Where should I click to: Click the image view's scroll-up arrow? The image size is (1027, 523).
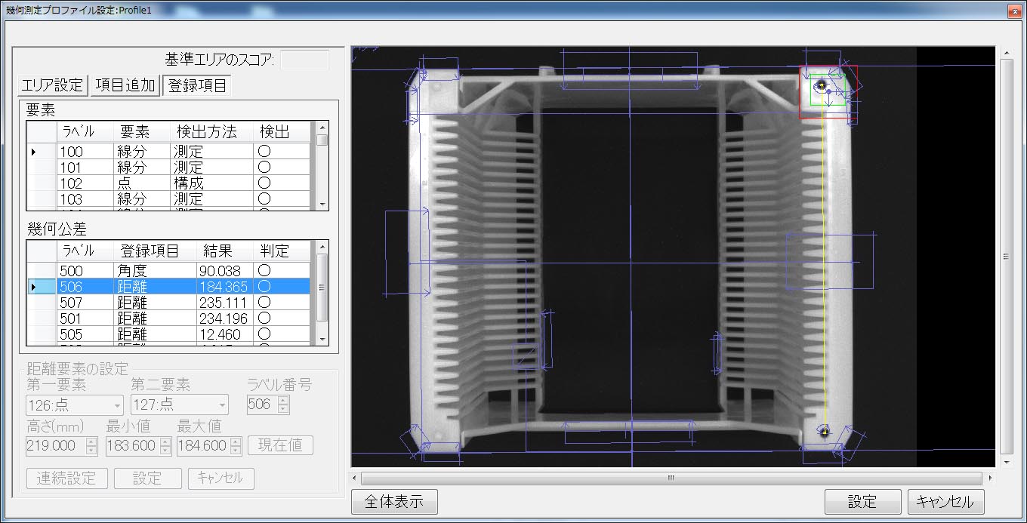1006,51
